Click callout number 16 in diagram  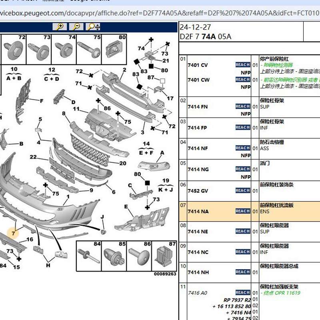(x=30, y=239)
